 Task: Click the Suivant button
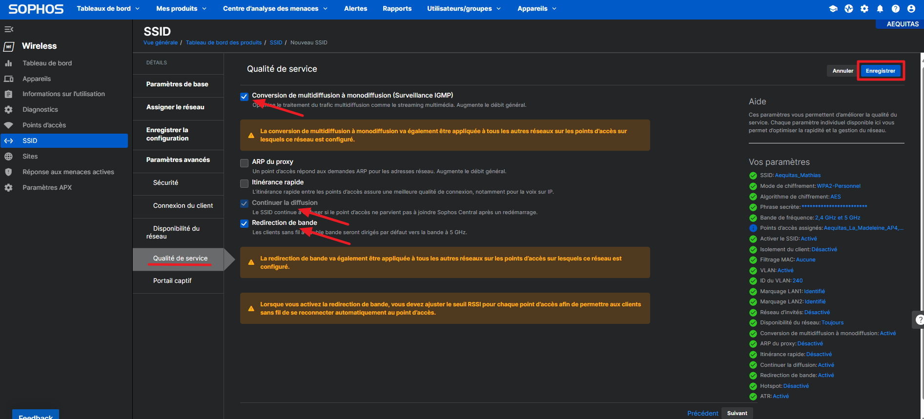[x=737, y=413]
